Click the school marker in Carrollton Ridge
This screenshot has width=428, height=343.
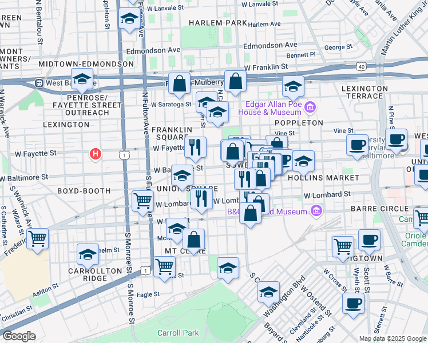coord(87,254)
